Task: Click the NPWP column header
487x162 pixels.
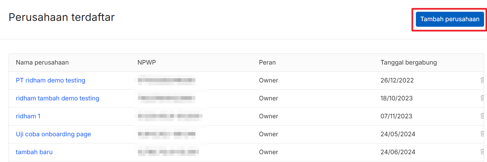Action: pos(146,63)
